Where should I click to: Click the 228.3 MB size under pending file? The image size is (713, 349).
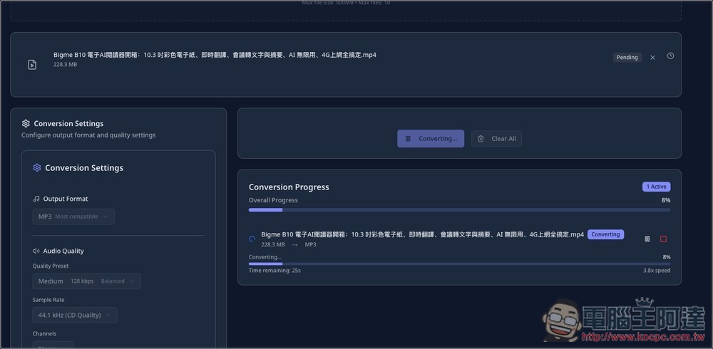coord(65,65)
